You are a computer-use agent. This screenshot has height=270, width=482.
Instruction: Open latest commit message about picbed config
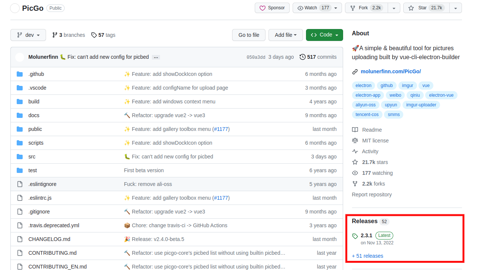pyautogui.click(x=108, y=57)
